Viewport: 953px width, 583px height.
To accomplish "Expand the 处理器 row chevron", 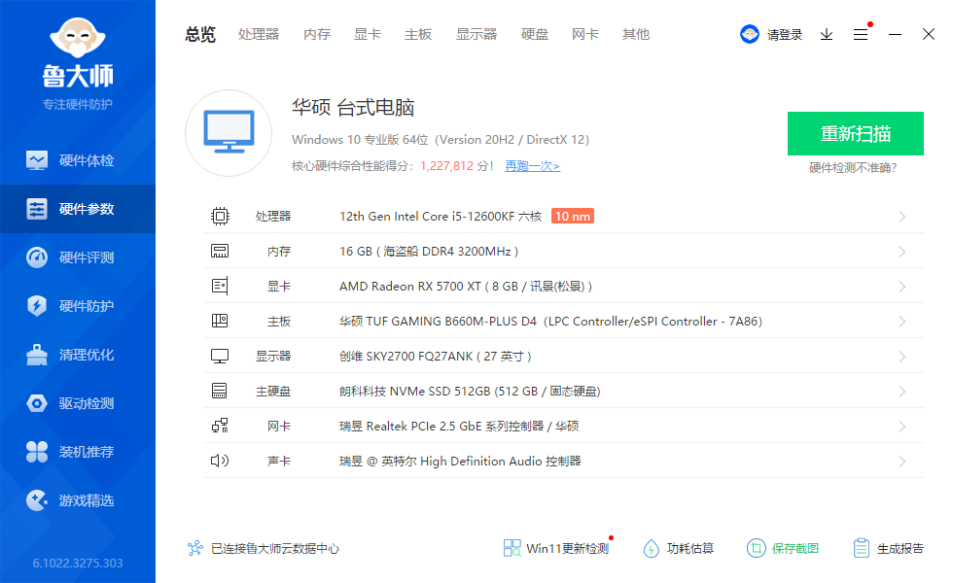I will 902,217.
